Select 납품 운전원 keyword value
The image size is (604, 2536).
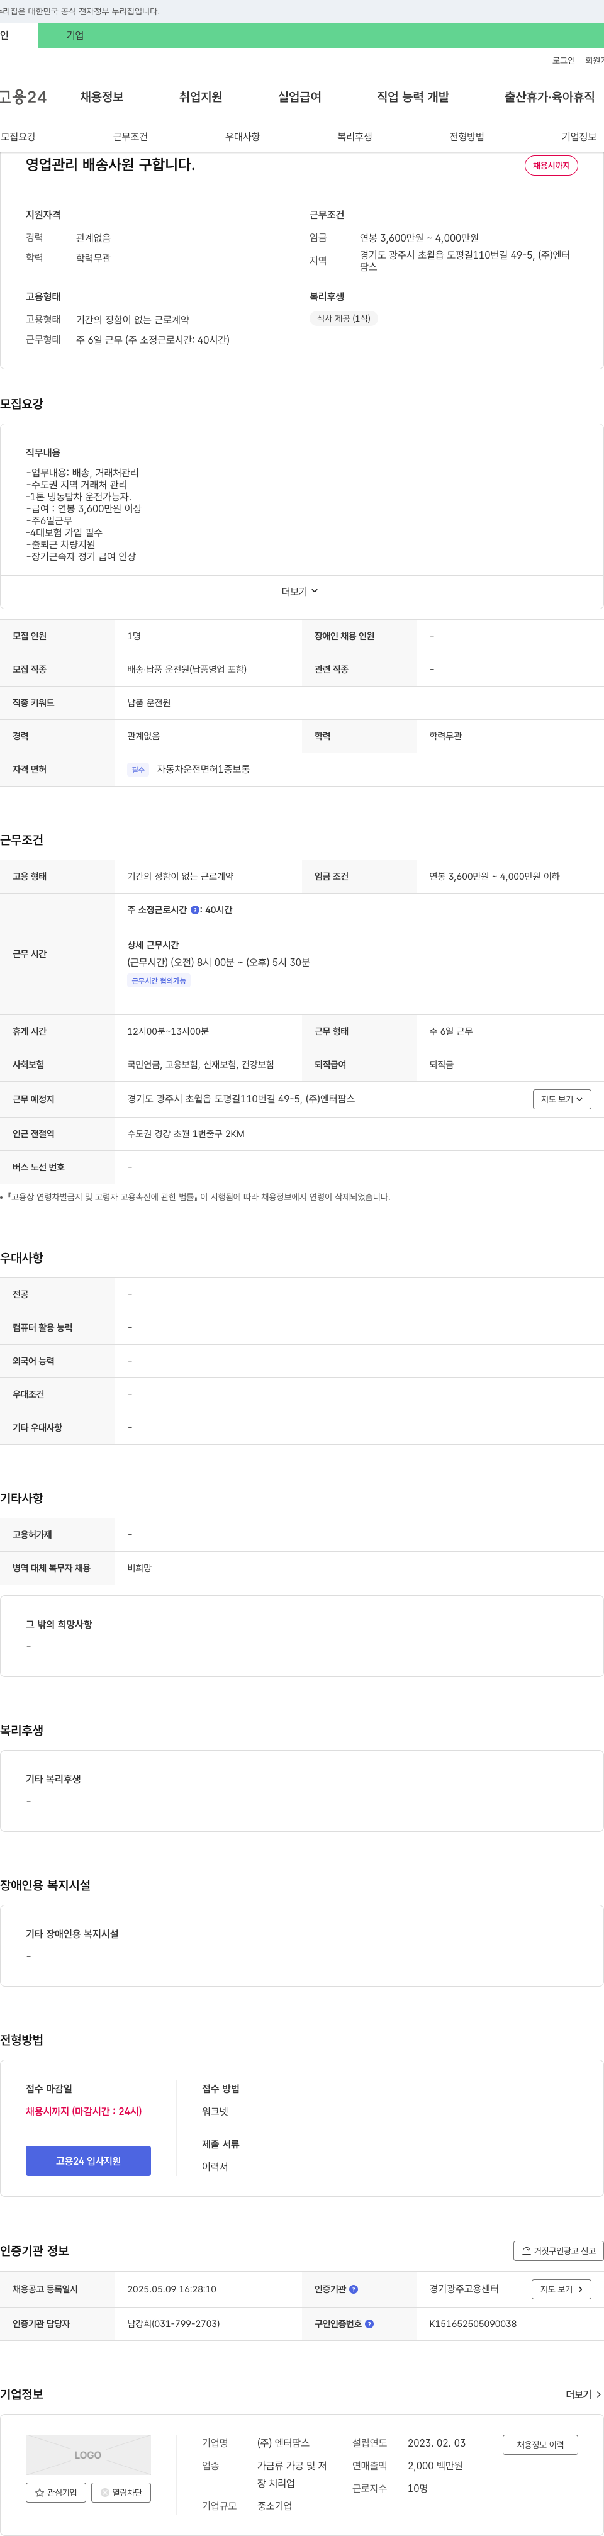tap(148, 703)
